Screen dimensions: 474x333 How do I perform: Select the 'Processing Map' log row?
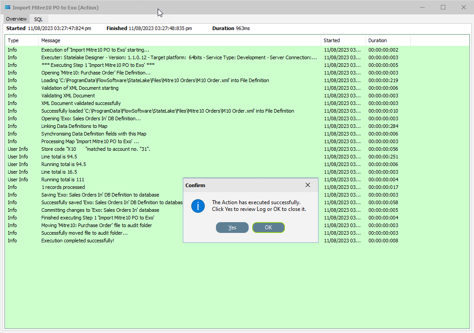pyautogui.click(x=237, y=141)
